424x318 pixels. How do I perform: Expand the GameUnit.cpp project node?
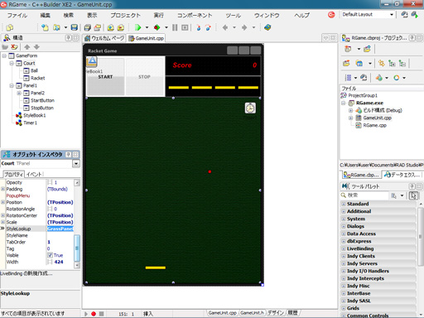[350, 118]
